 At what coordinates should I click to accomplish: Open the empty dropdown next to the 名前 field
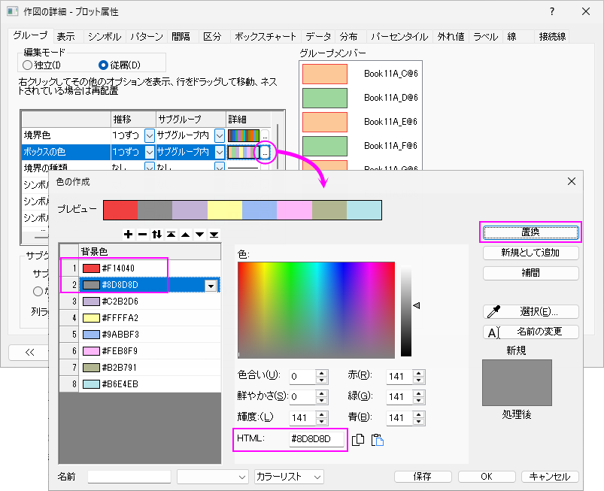click(212, 477)
